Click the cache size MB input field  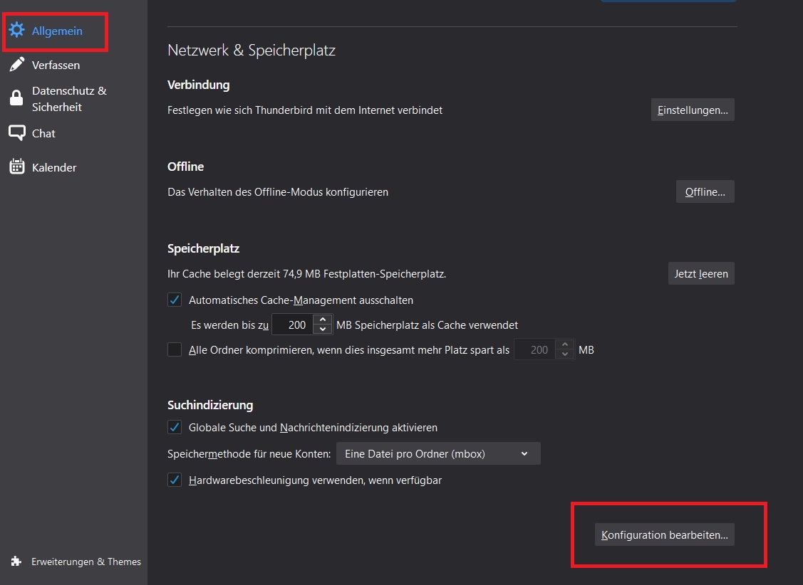pos(294,325)
